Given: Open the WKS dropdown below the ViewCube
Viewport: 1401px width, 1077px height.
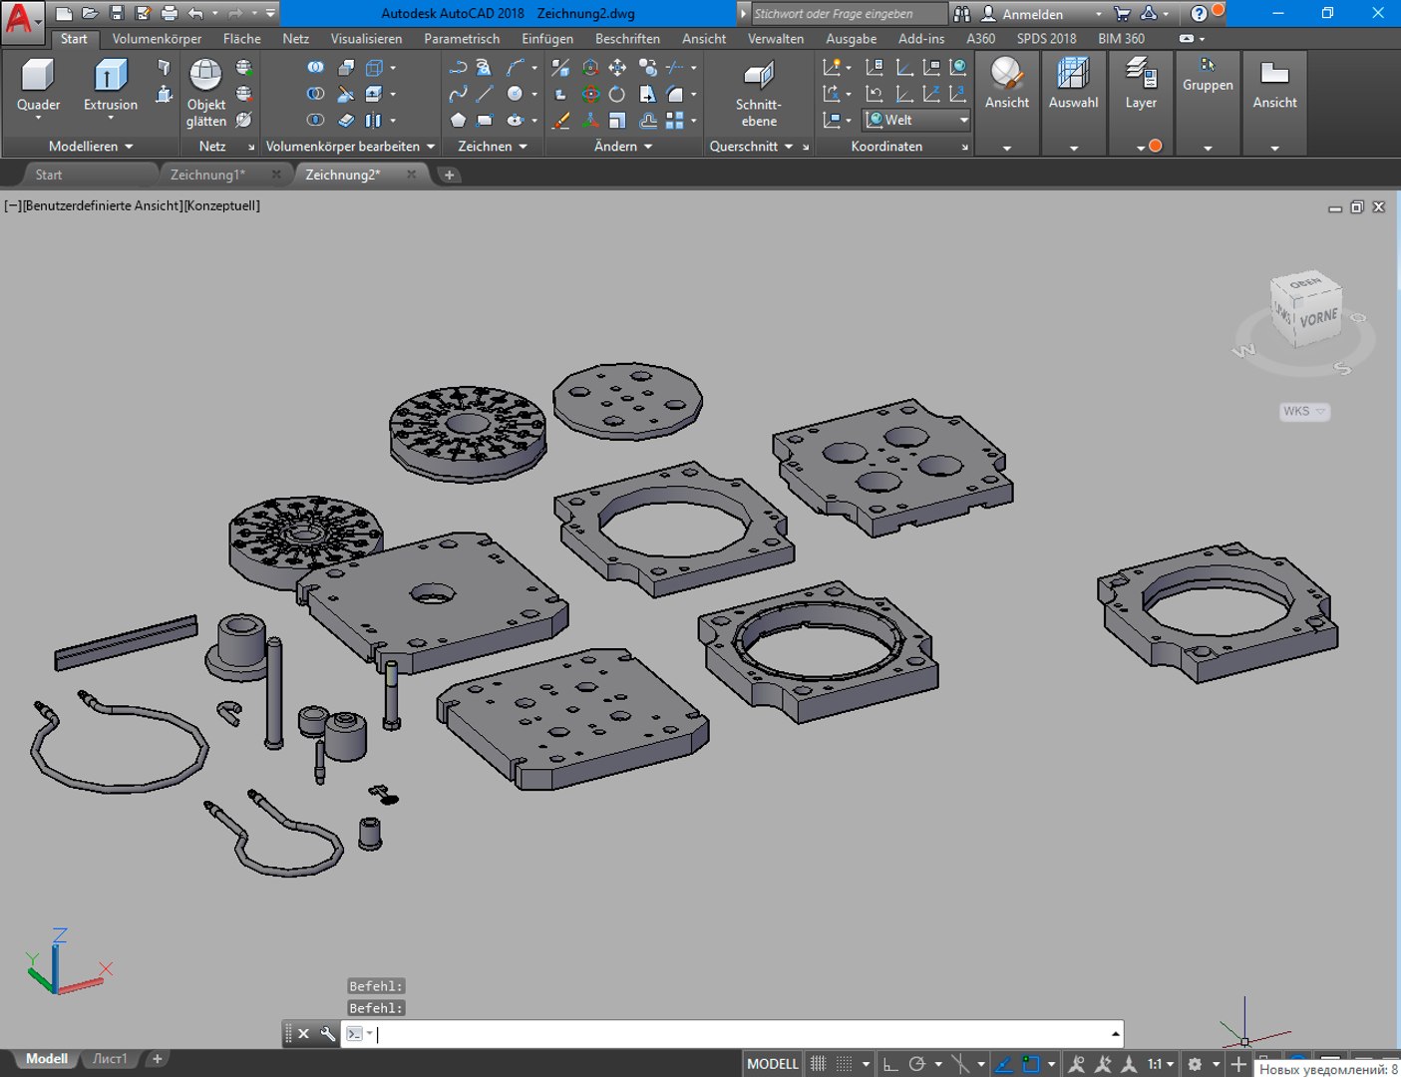Looking at the screenshot, I should coord(1304,411).
